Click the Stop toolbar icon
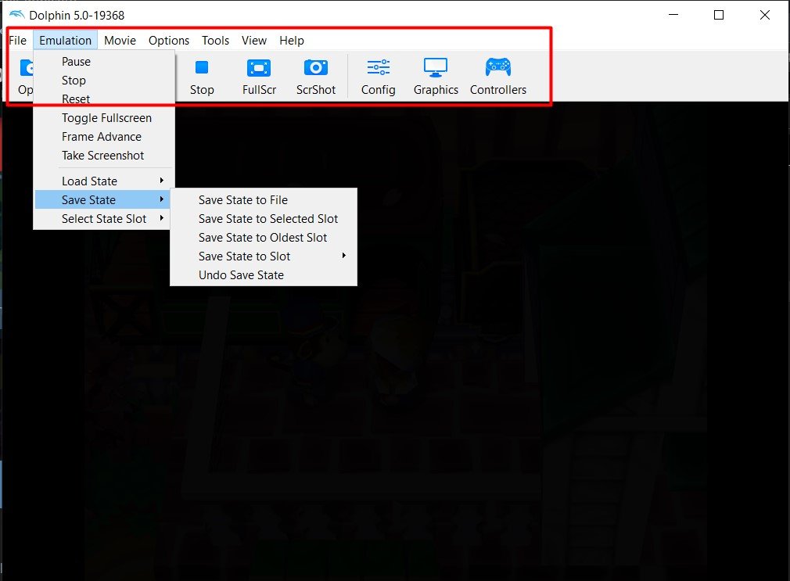 coord(202,67)
